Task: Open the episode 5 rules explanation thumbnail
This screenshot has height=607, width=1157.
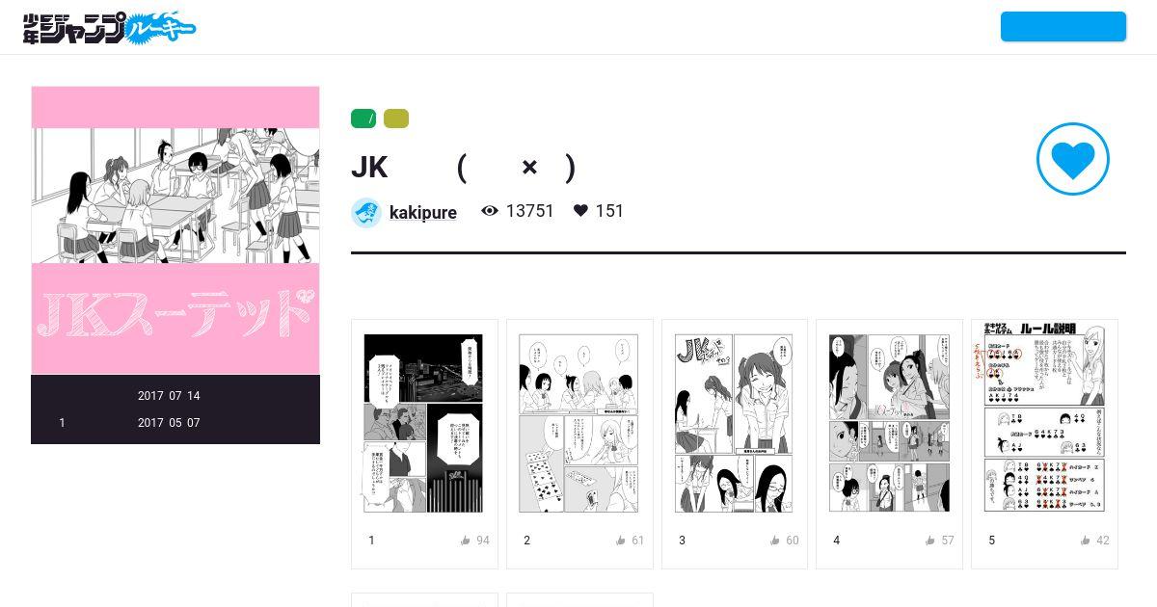Action: coord(1044,417)
